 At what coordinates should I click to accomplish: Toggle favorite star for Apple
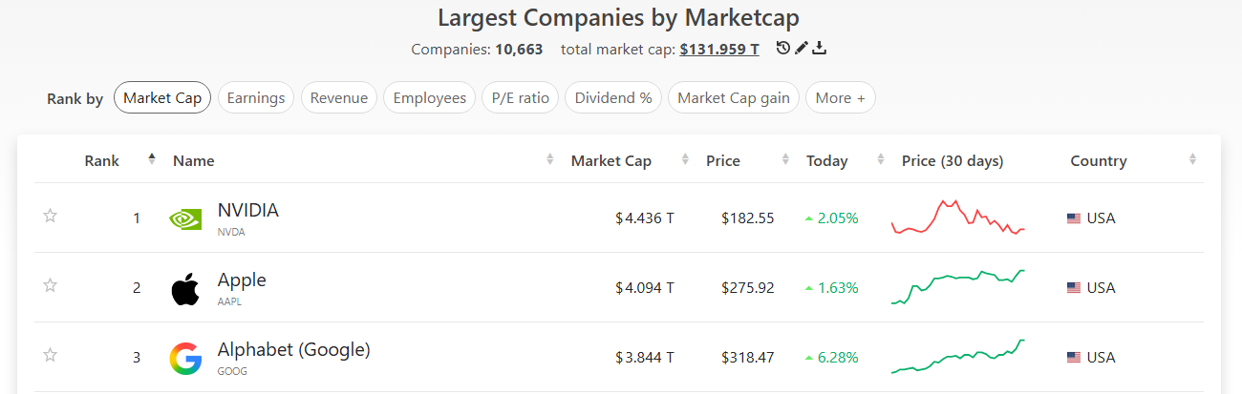pos(51,285)
